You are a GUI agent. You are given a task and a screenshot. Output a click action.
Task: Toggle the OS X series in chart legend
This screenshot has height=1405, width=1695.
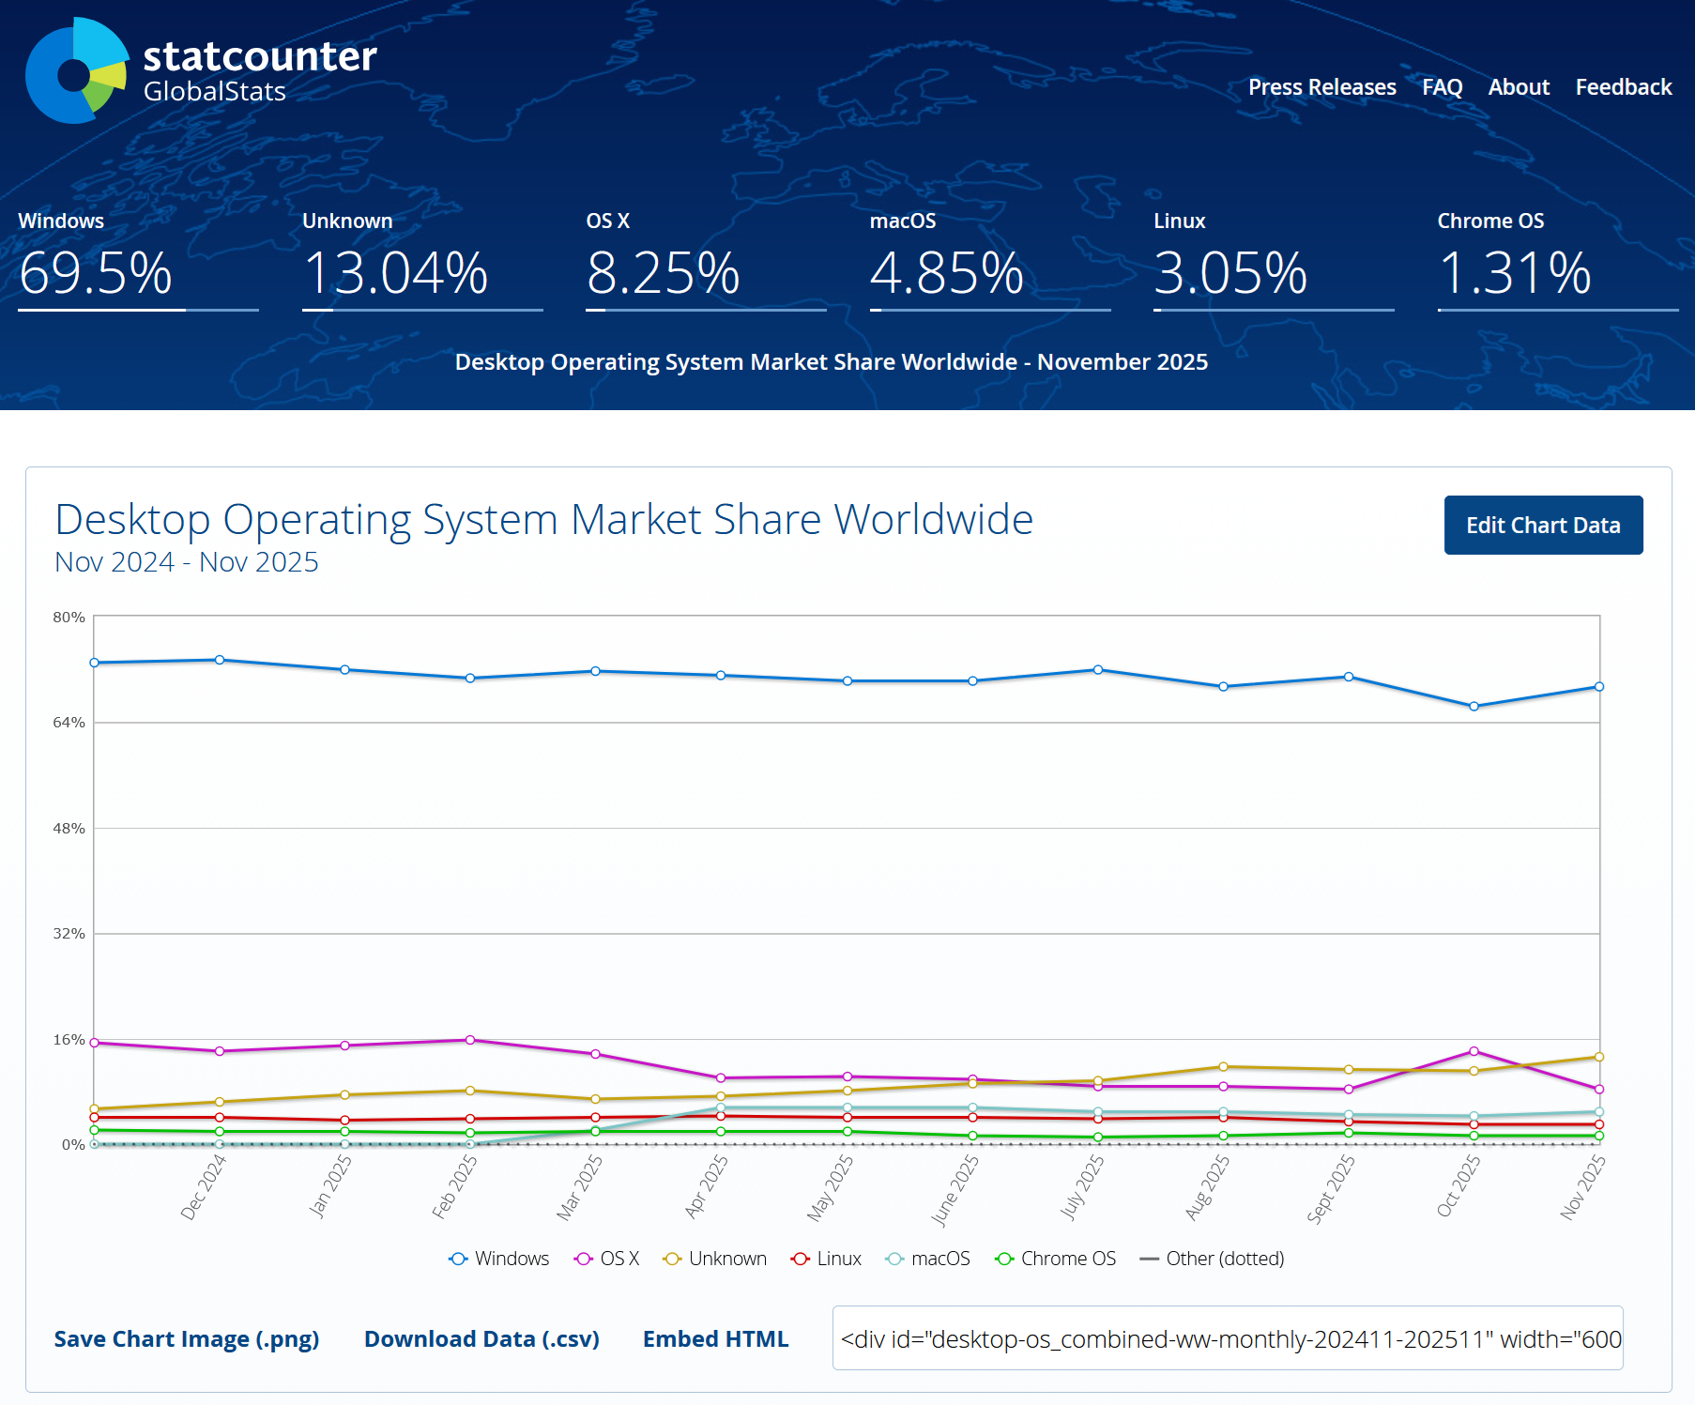coord(607,1259)
